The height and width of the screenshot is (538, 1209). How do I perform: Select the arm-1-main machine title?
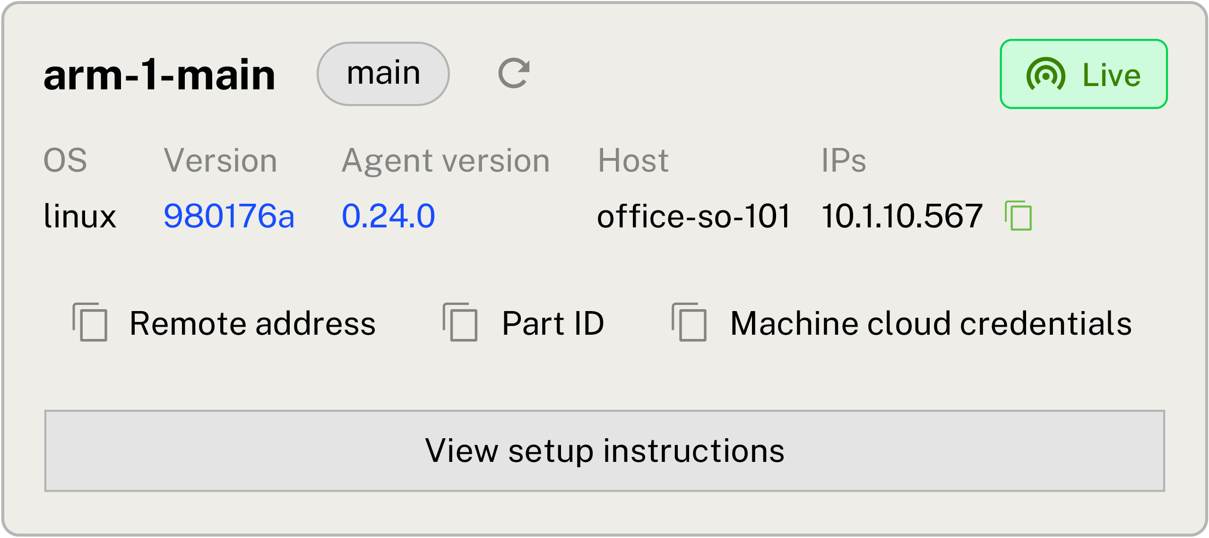coord(159,75)
